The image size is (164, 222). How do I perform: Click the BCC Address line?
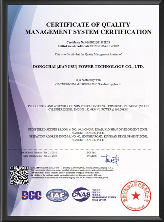(72, 168)
